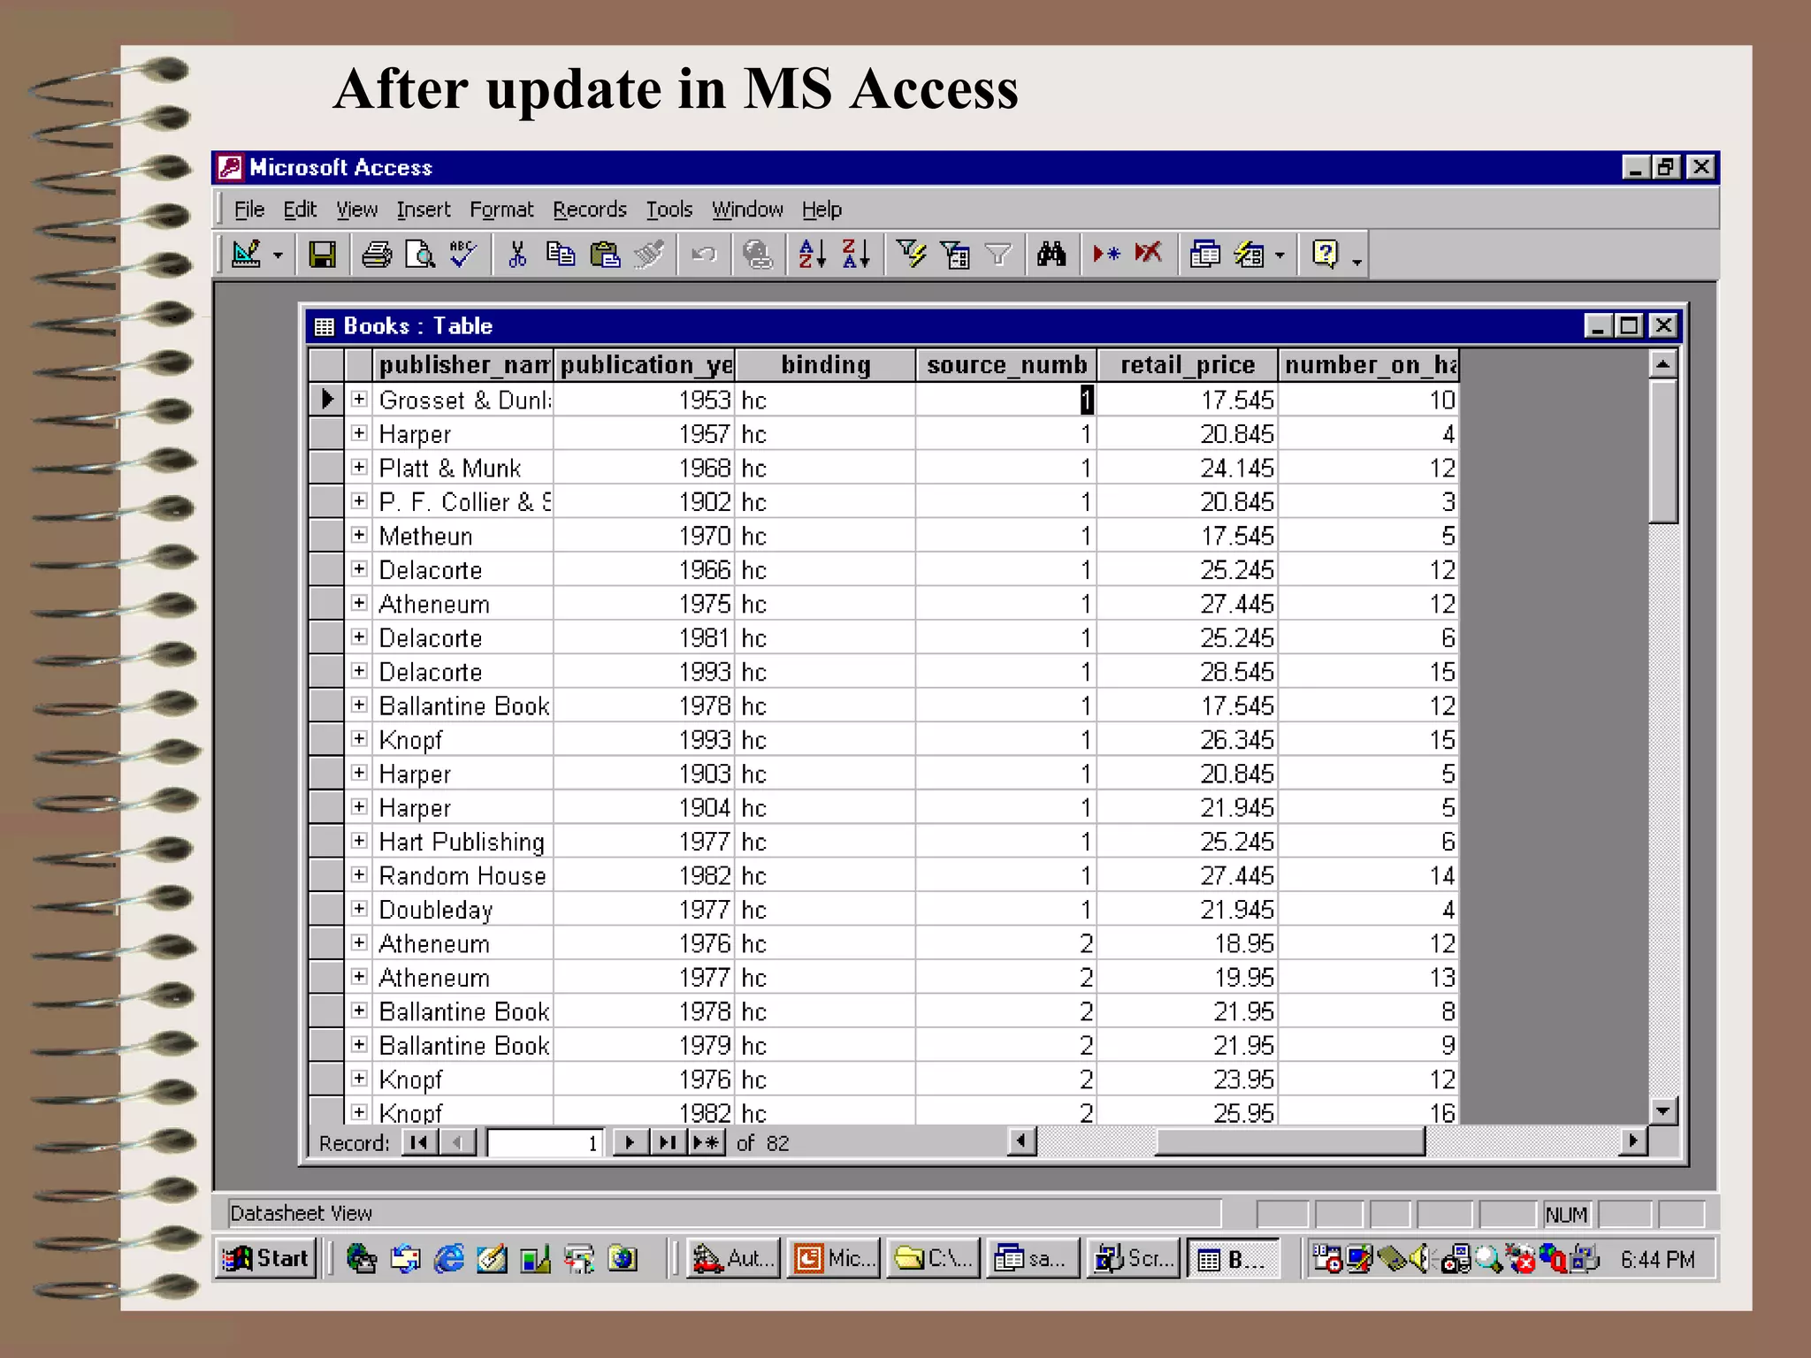Open the Records menu
This screenshot has height=1358, width=1811.
589,210
